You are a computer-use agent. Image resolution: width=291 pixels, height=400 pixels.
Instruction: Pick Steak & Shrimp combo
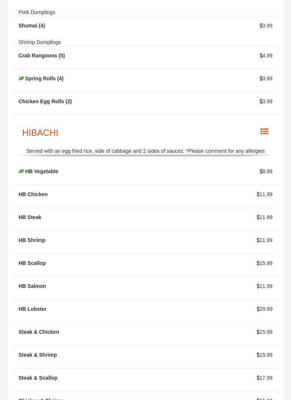(x=37, y=355)
